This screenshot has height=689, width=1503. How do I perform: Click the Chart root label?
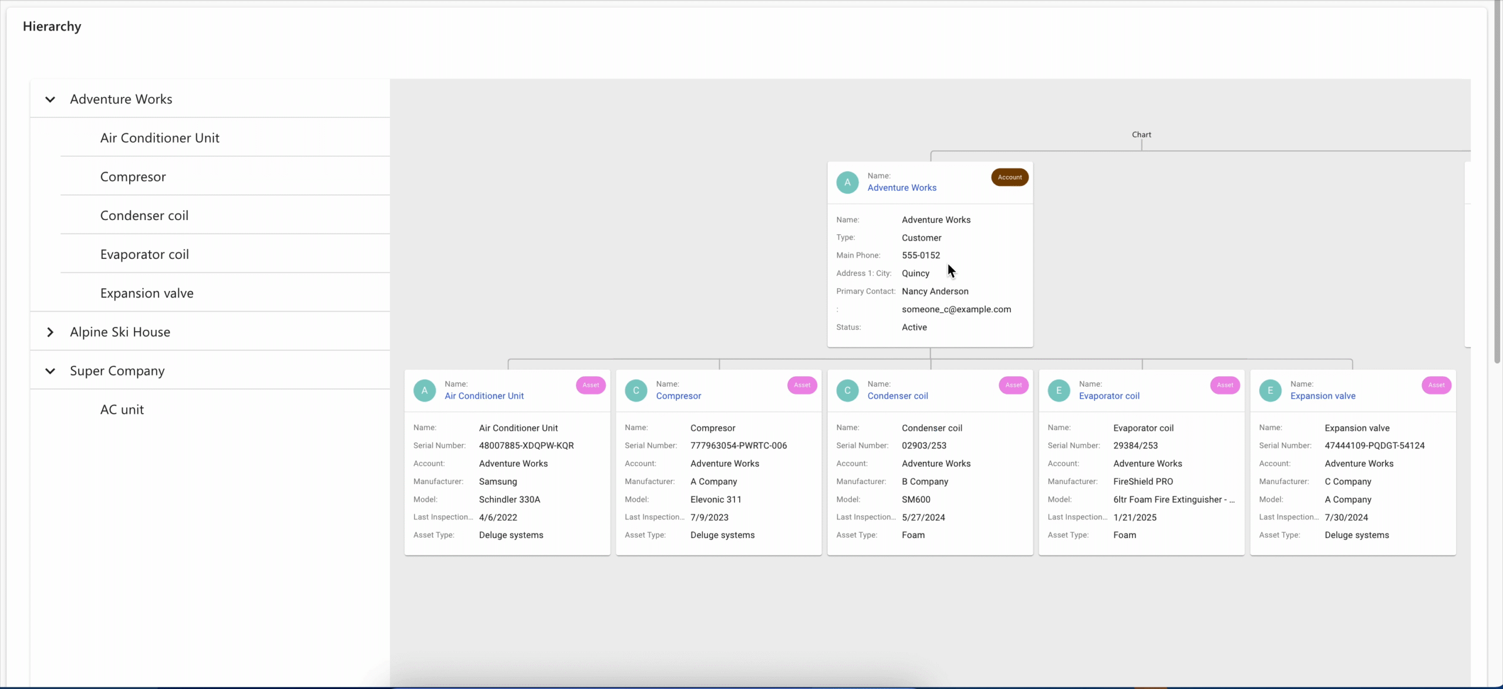click(x=1141, y=134)
